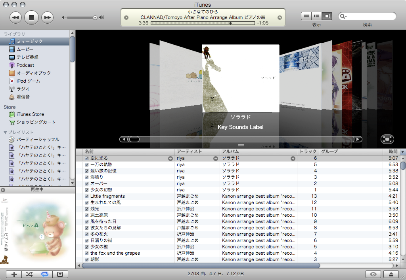Click the eject disc button
The height and width of the screenshot is (280, 406).
click(391, 274)
